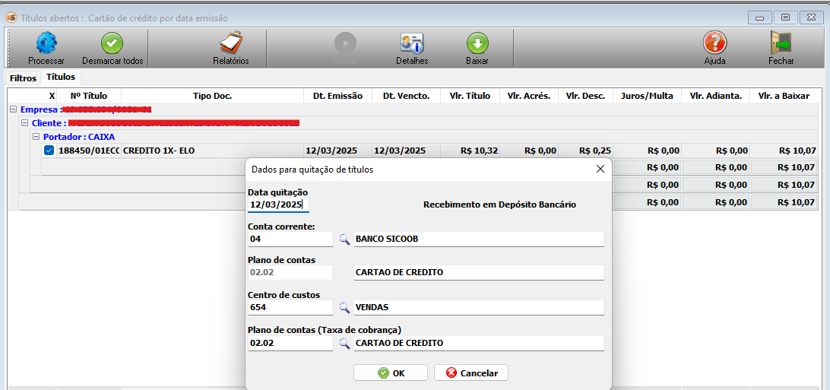The image size is (830, 390).
Task: Close the Dados para quitação dialog
Action: [600, 170]
